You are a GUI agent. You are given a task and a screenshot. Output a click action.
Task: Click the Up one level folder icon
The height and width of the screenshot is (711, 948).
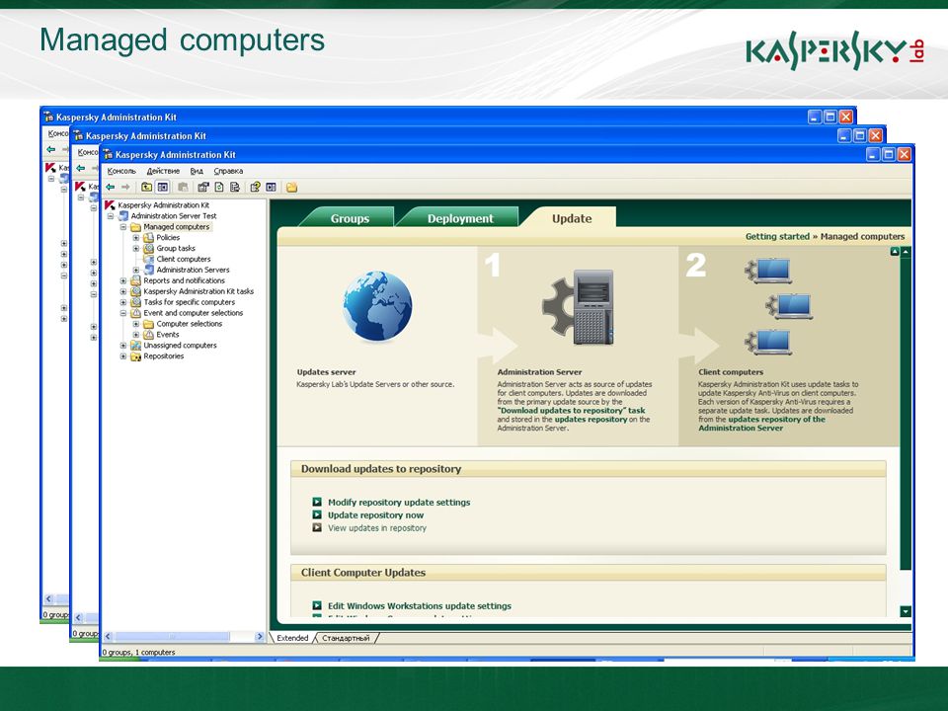coord(147,188)
